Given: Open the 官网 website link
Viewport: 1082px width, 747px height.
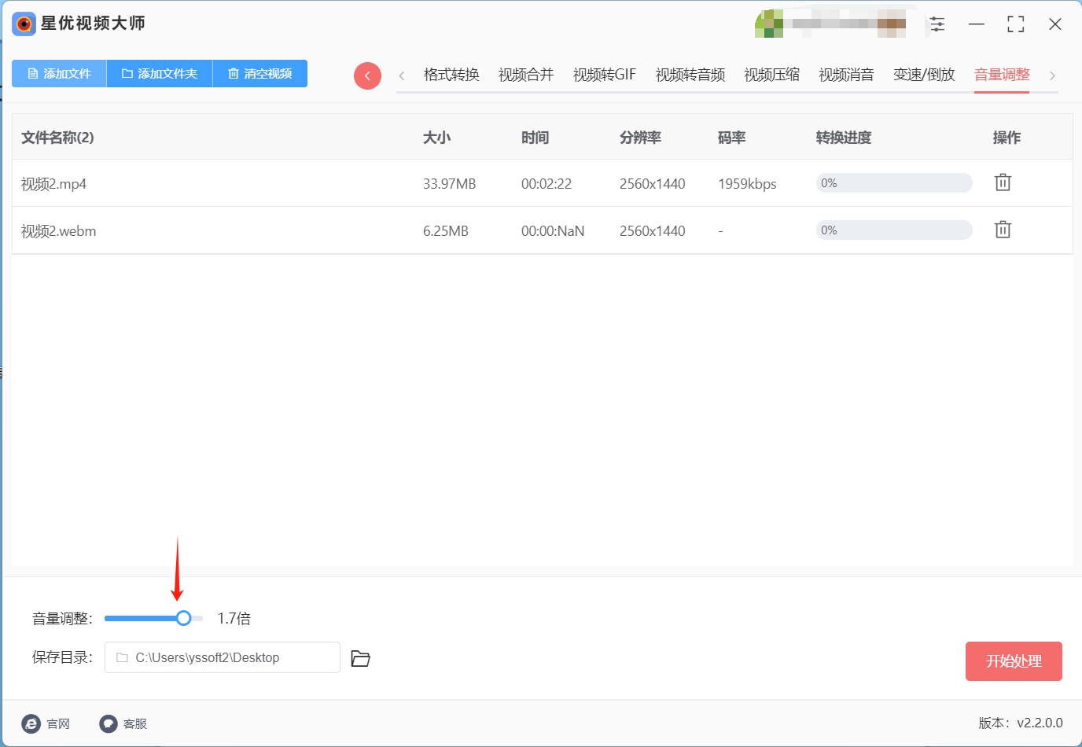Looking at the screenshot, I should coord(46,723).
